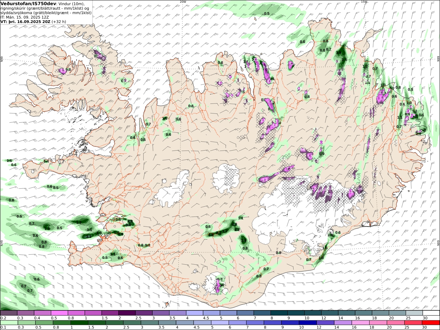Click the "2.8" precipitation value on the map
This screenshot has height=330, width=440.
click(234, 224)
